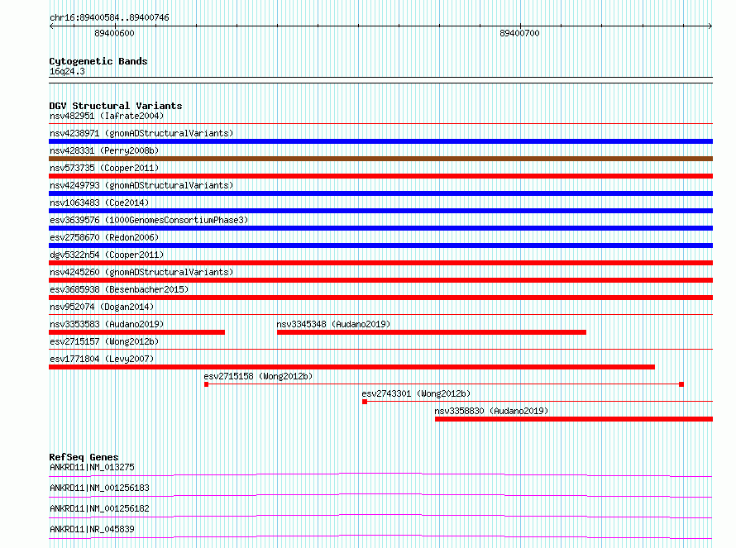736x548 pixels.
Task: Click variant label dgv5322n54 (Cooper2011)
Action: pos(107,255)
